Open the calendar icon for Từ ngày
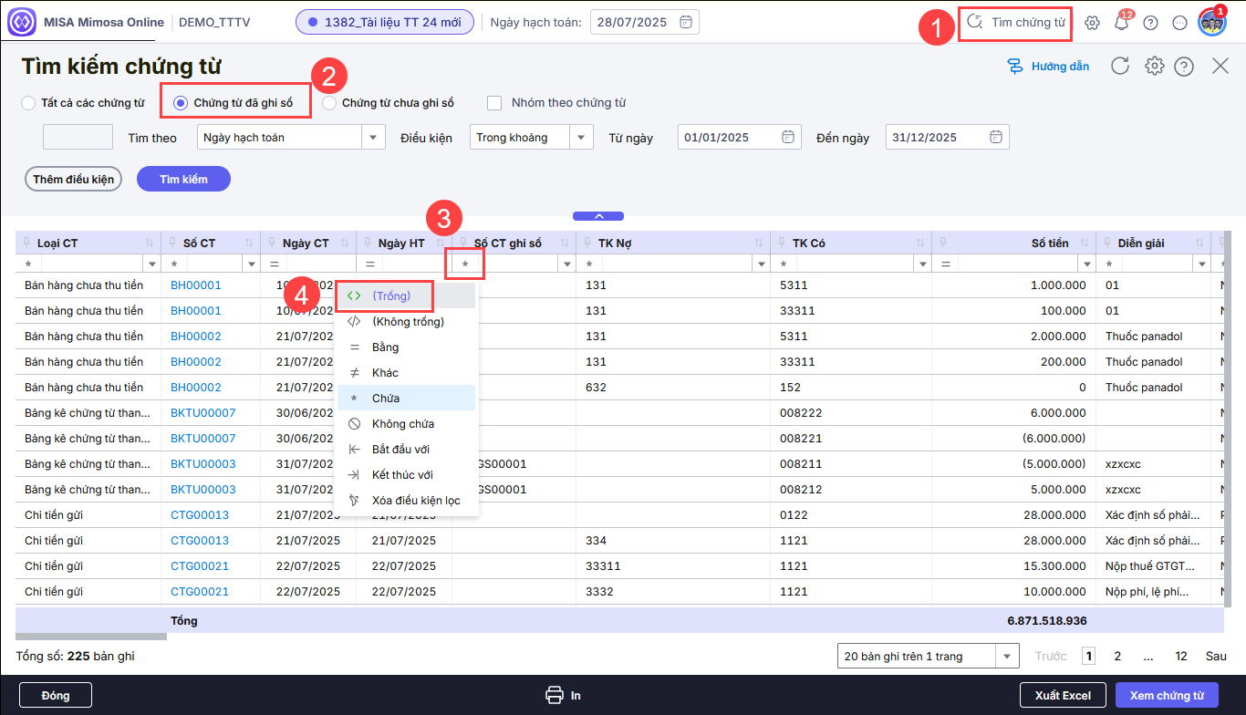1246x715 pixels. [787, 137]
